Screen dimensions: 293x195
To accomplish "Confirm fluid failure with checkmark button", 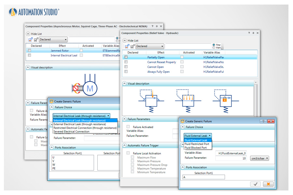I will point(256,184).
